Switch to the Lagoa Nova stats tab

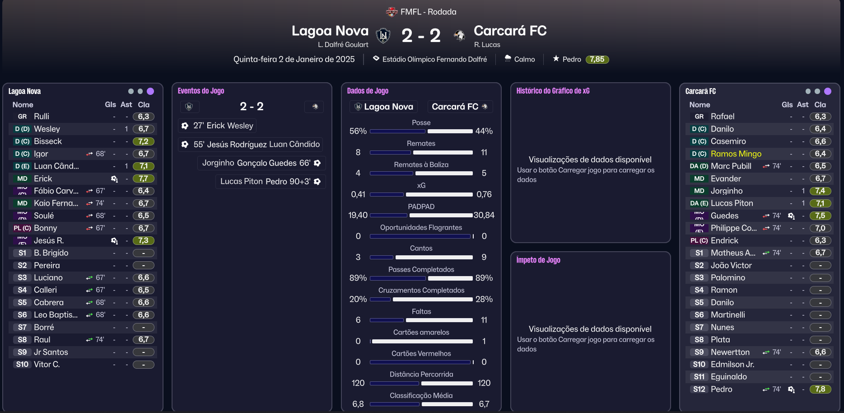pos(383,107)
